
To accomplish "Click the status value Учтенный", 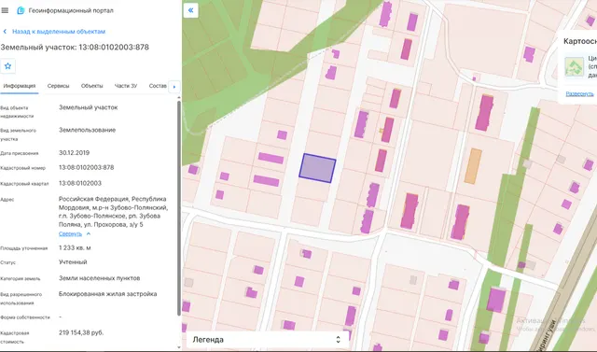I will click(x=73, y=262).
